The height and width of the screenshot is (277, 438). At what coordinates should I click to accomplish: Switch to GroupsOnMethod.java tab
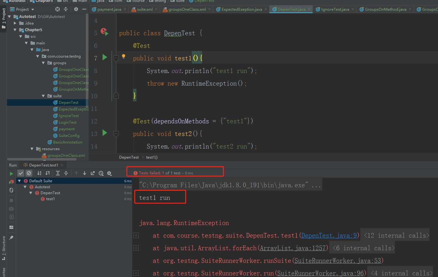click(385, 9)
